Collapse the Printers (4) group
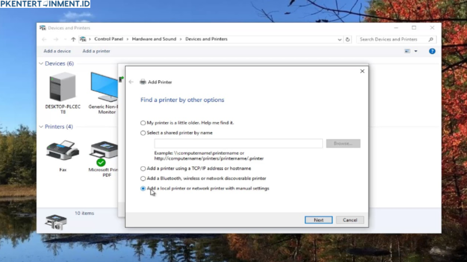 point(41,127)
